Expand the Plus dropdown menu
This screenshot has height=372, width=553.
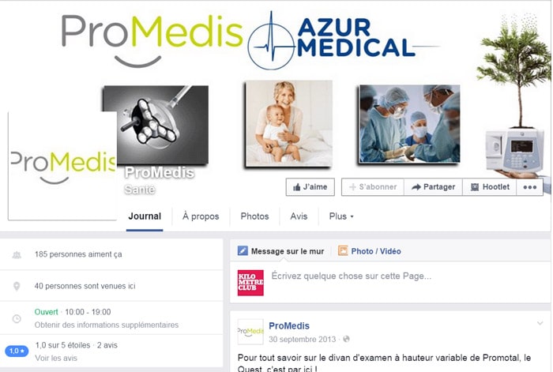click(x=341, y=216)
